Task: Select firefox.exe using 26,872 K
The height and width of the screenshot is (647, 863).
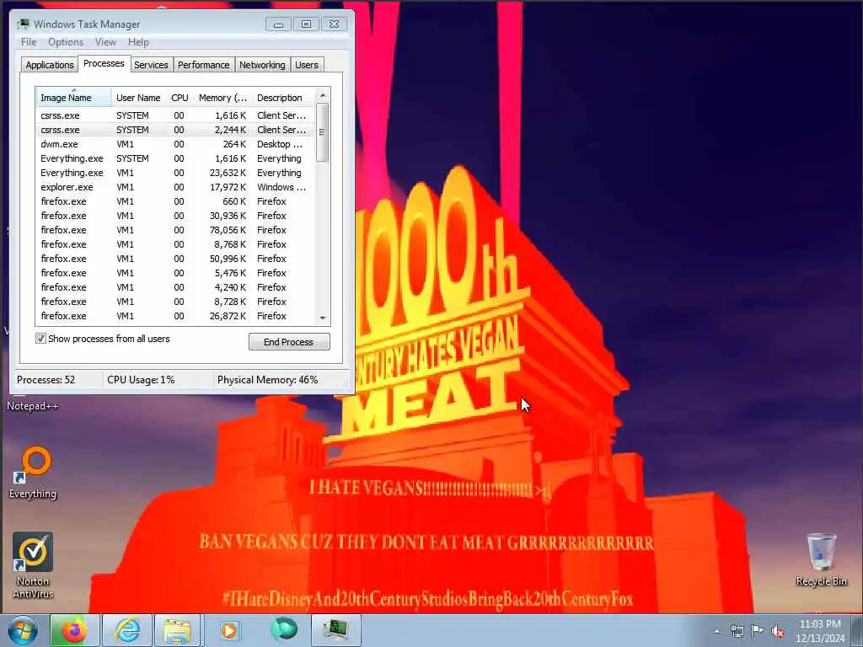Action: click(x=176, y=316)
